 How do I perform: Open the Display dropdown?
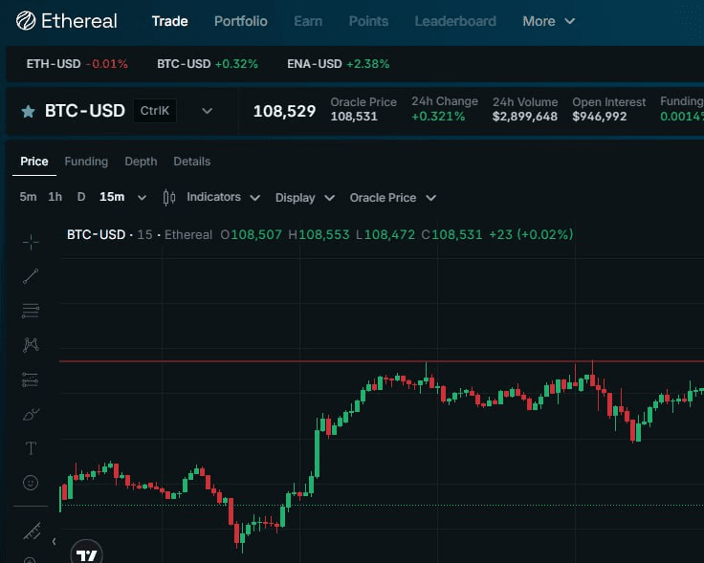tap(304, 198)
